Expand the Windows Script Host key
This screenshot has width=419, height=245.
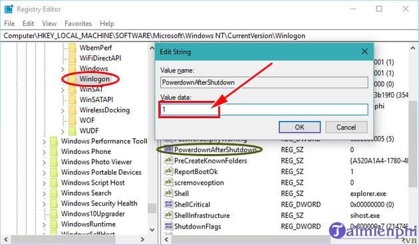click(44, 183)
